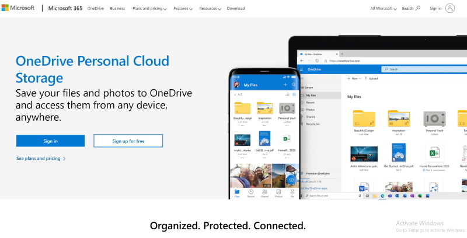Screen dimensions: 467x238
Task: Open Personal Vault on the laptop screen
Action: click(x=434, y=118)
